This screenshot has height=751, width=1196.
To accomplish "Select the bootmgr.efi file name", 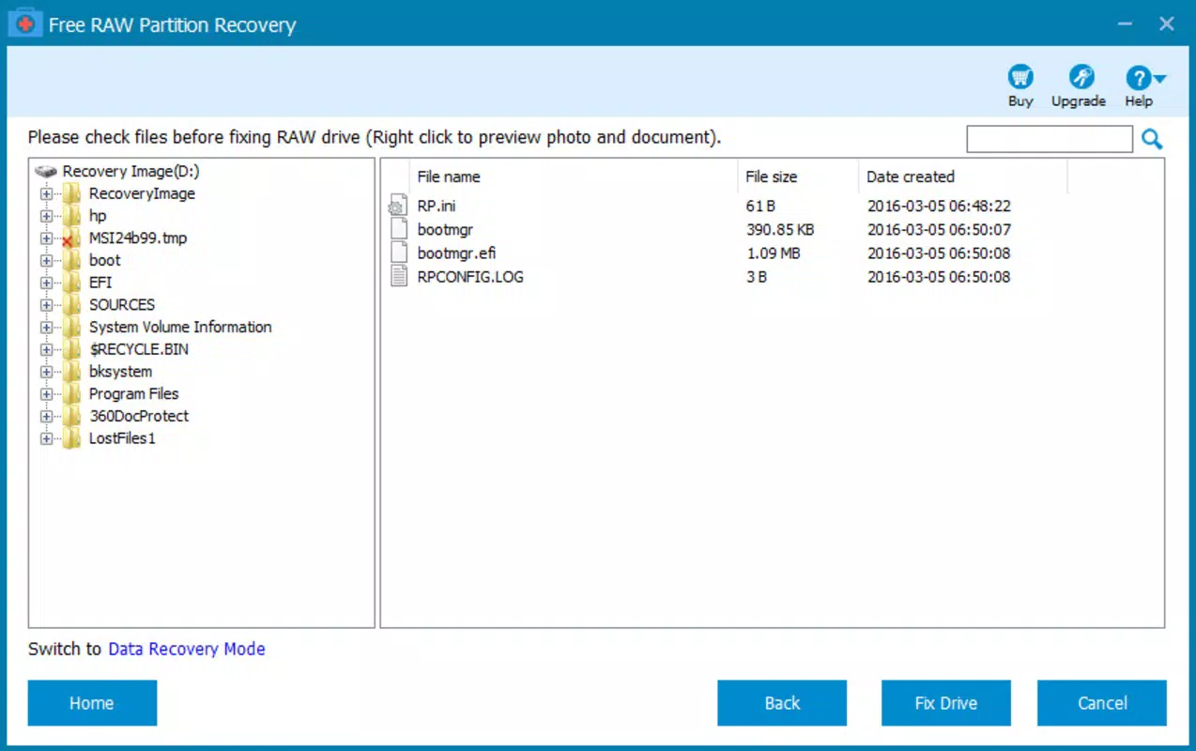I will [456, 253].
